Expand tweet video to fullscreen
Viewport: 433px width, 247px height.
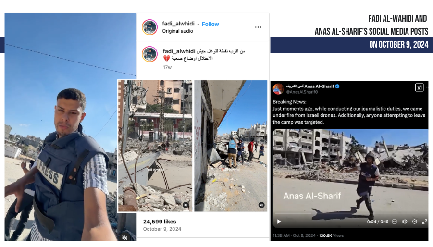click(425, 222)
